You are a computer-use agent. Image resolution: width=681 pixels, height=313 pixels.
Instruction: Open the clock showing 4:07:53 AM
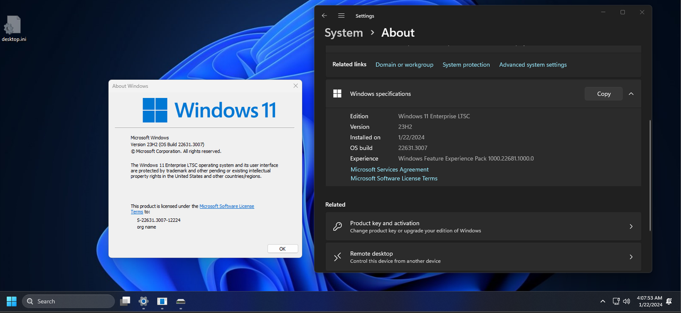tap(649, 298)
